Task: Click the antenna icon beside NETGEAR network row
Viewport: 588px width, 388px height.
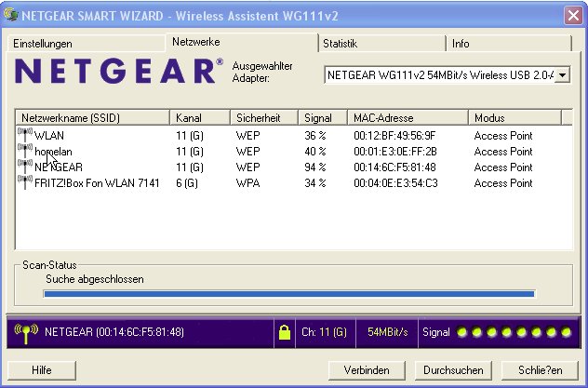Action: coord(25,167)
